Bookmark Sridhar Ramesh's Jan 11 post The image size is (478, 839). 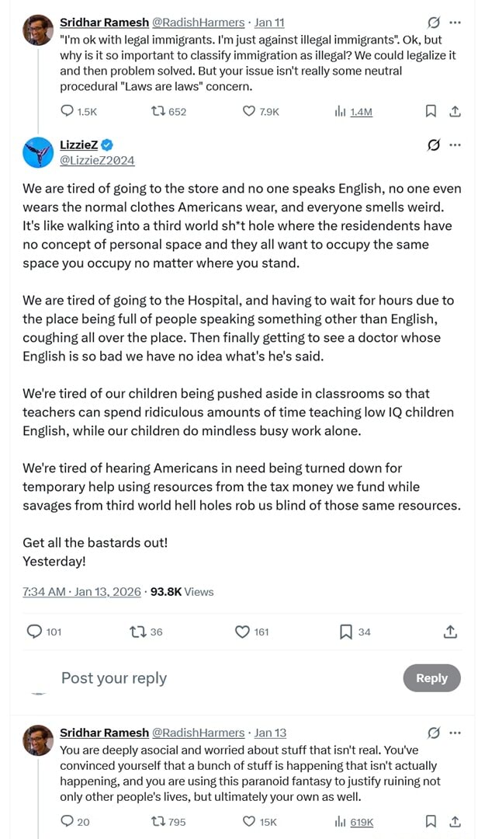point(431,111)
